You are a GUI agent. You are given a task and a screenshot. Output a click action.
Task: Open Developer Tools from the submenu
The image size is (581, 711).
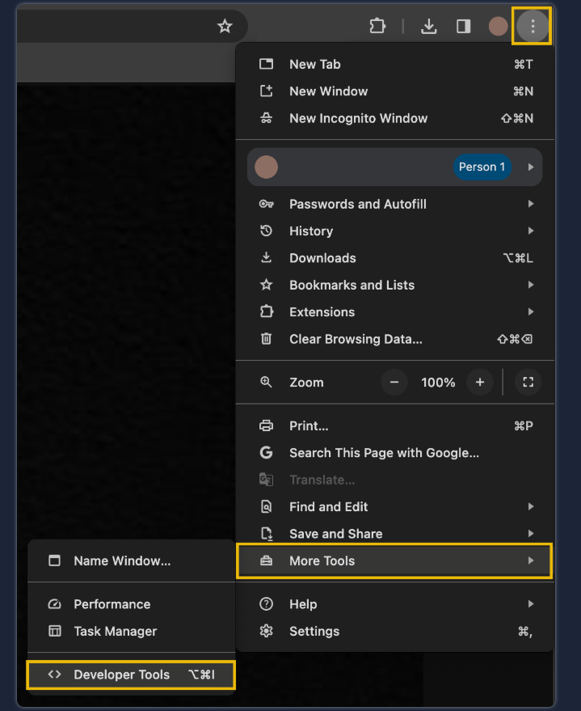point(122,675)
